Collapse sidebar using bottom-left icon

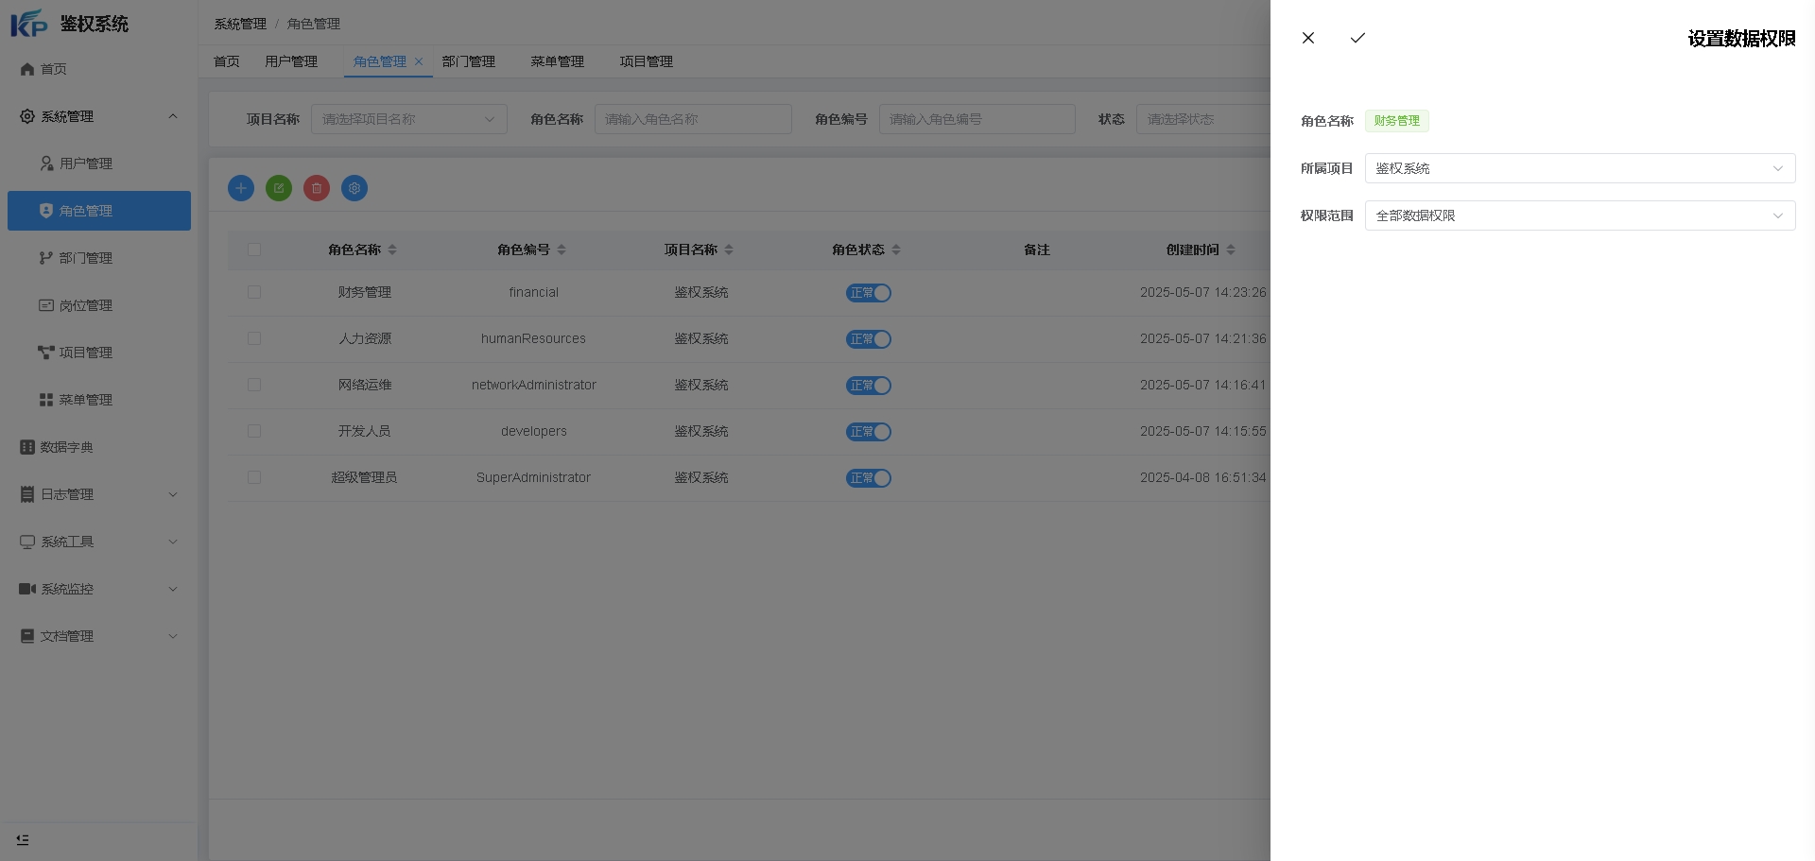(x=23, y=839)
